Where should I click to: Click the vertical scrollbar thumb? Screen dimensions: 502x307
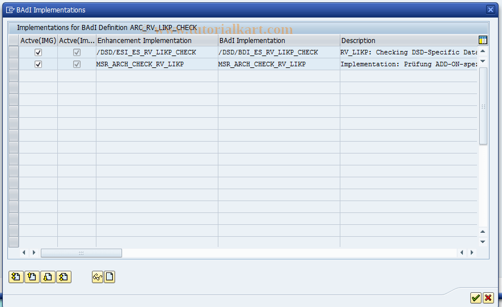coord(483,106)
